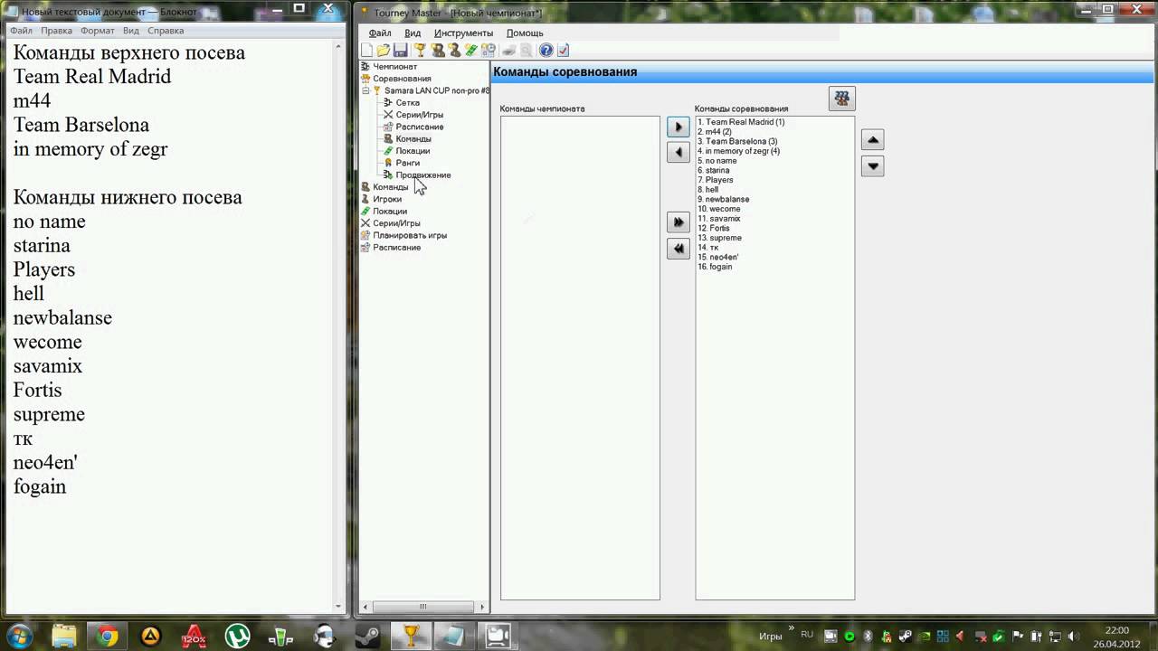Select team '1. Team Real Madrid (1)'
The width and height of the screenshot is (1158, 651).
pyautogui.click(x=741, y=122)
